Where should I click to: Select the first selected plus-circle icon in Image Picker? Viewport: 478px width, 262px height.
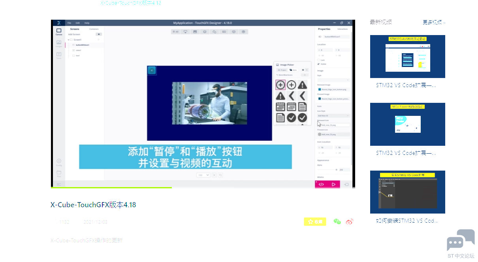point(280,84)
